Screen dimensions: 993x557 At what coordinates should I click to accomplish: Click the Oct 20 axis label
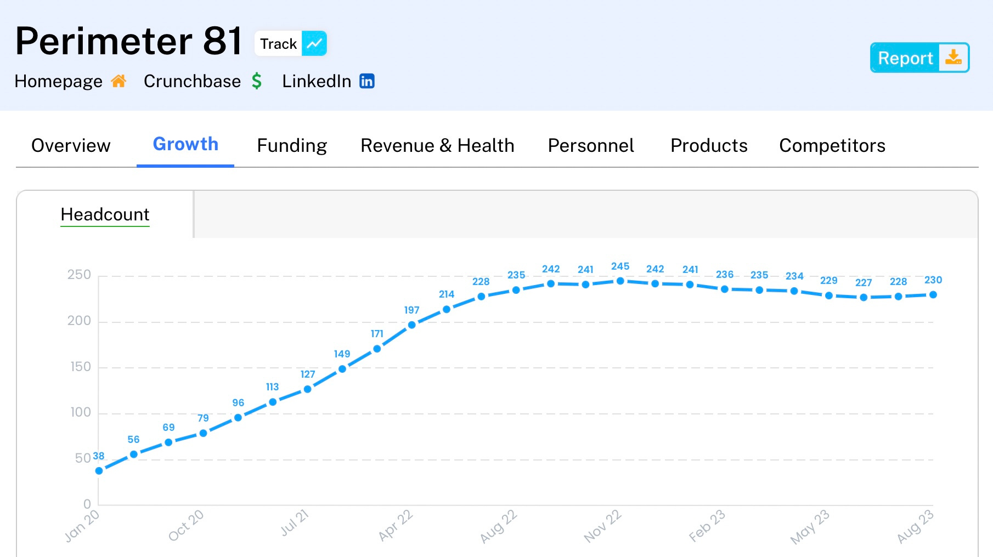pos(186,525)
